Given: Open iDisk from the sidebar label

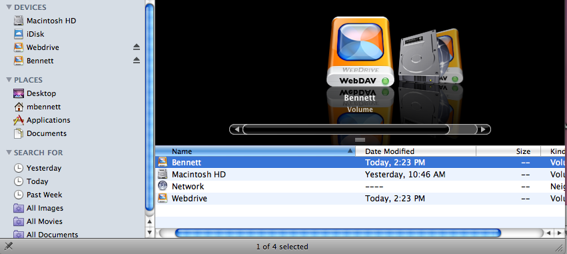Looking at the screenshot, I should (x=35, y=34).
